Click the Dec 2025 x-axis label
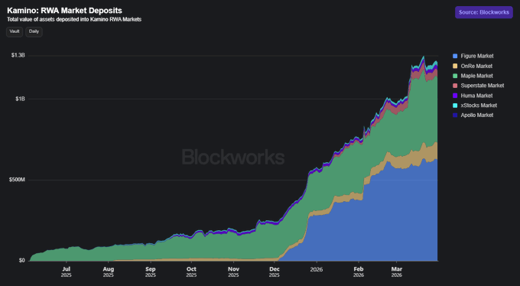The width and height of the screenshot is (520, 286). [275, 271]
